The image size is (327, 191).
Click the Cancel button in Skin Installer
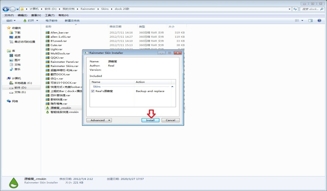[x=170, y=120]
